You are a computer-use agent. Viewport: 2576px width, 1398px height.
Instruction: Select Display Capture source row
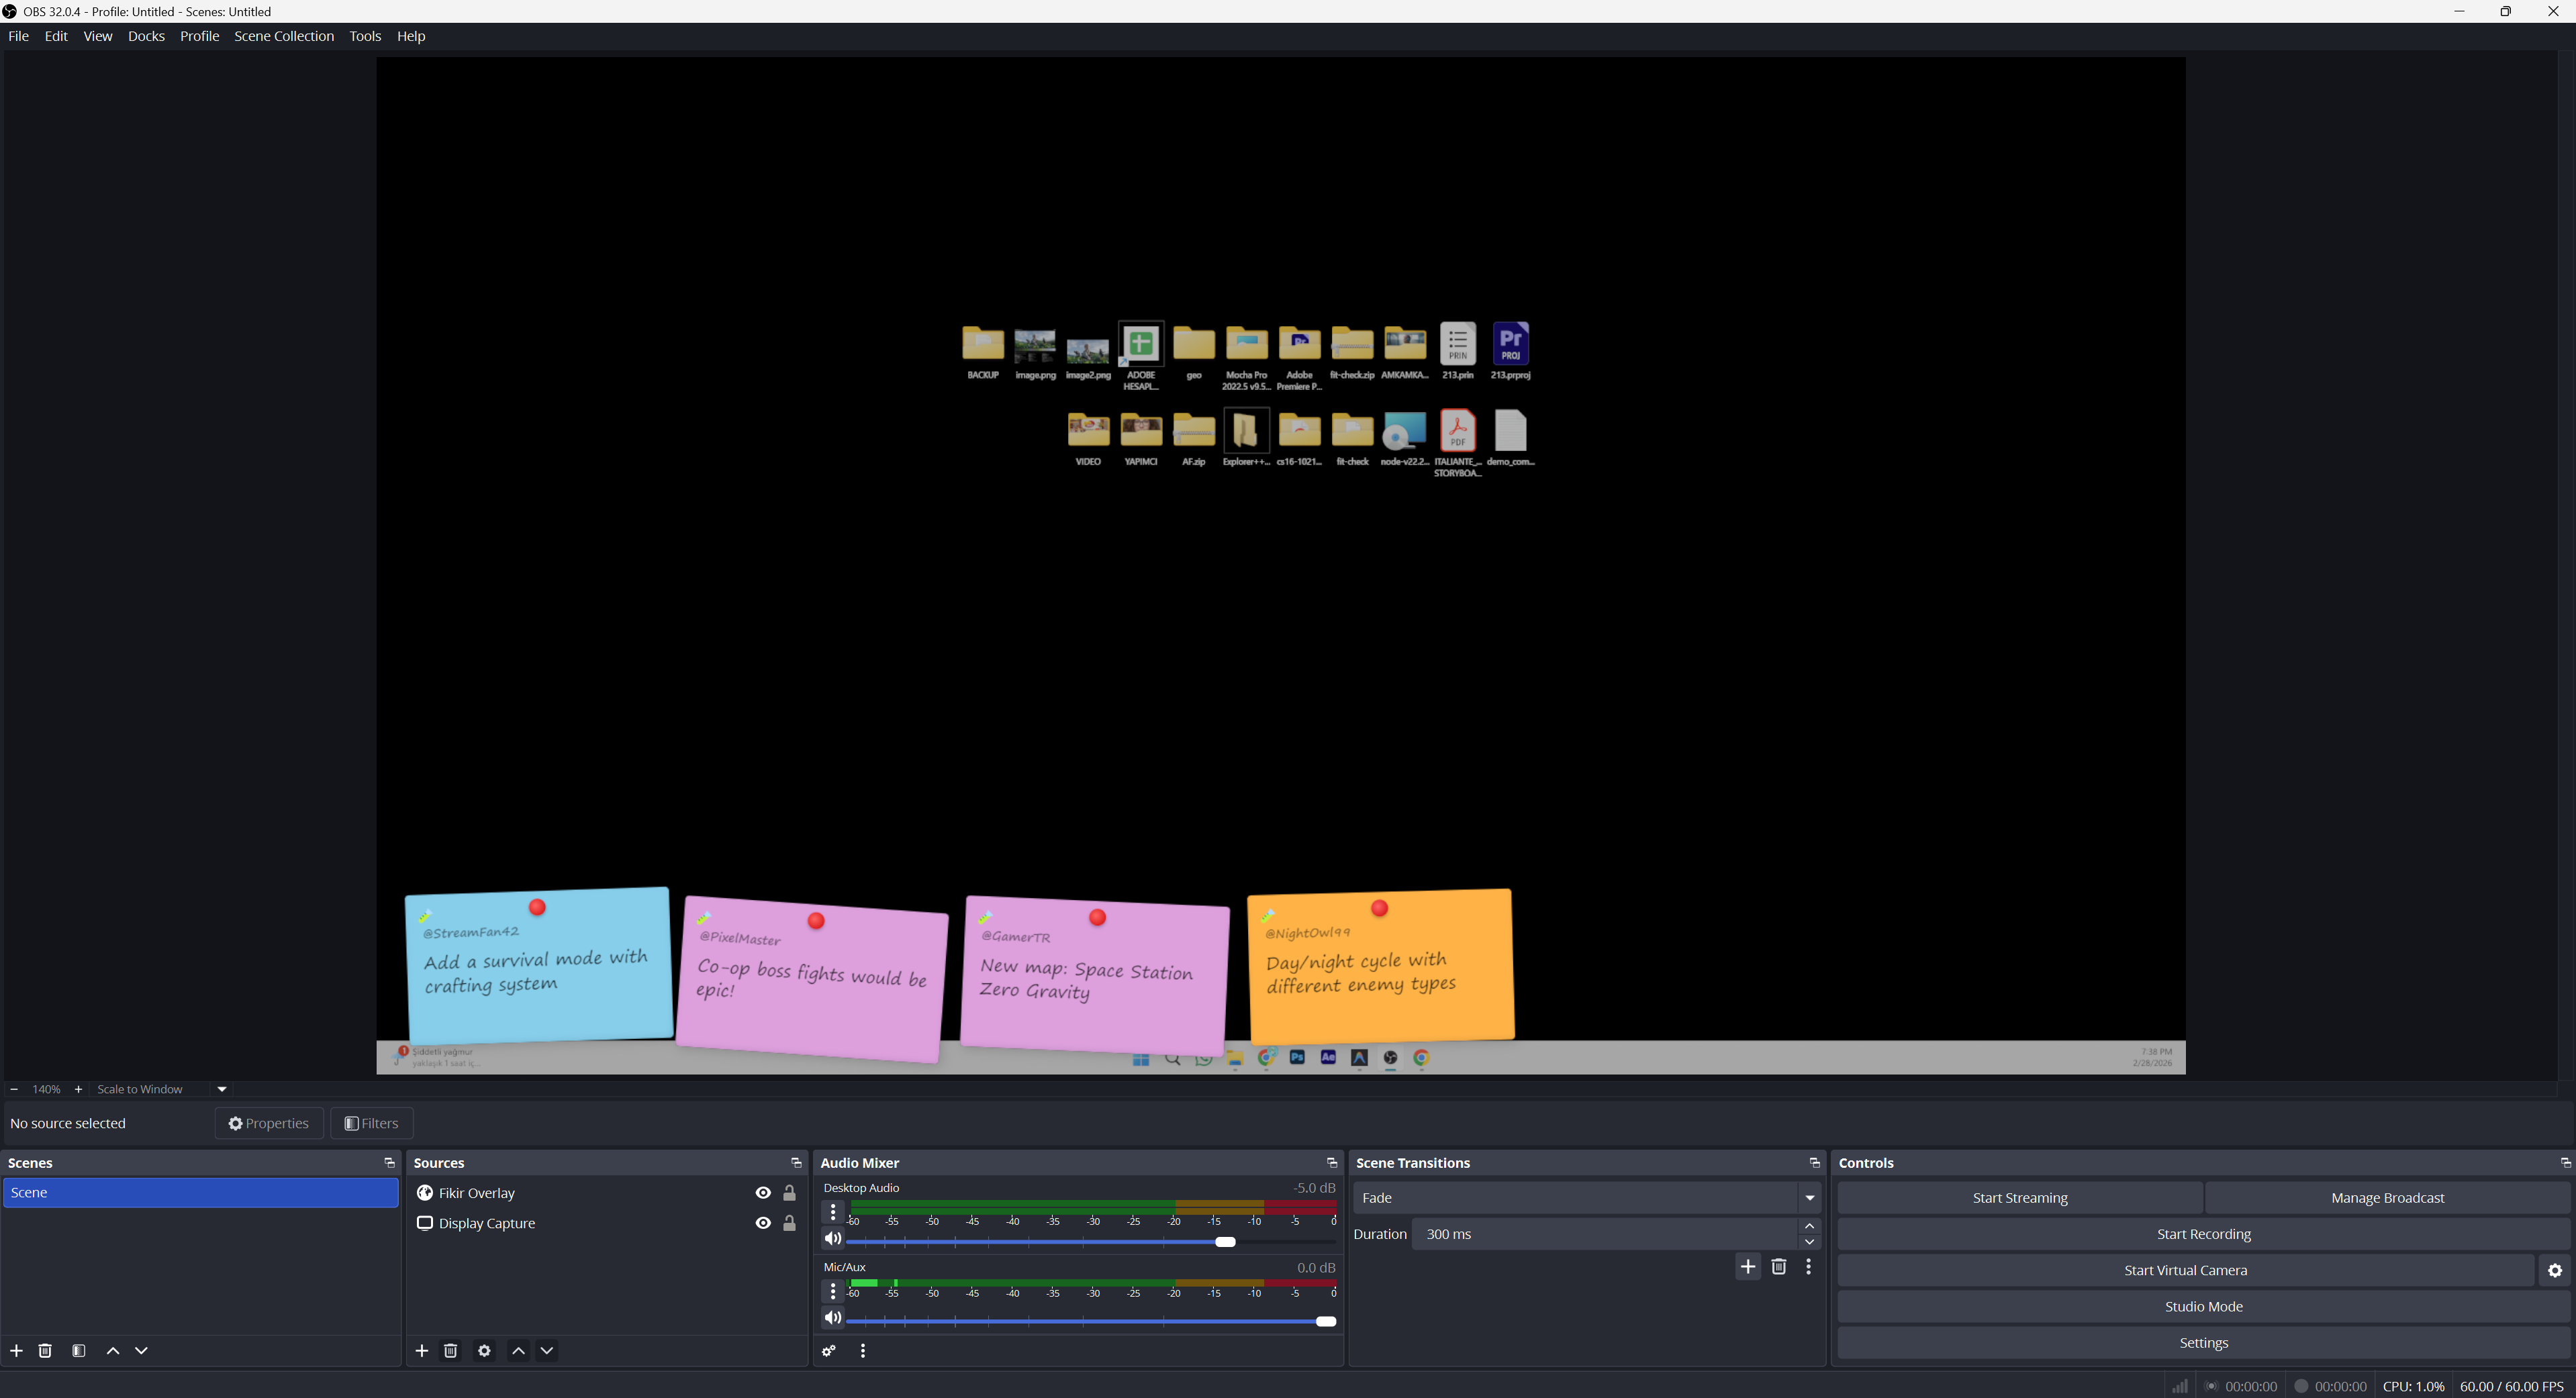(607, 1223)
